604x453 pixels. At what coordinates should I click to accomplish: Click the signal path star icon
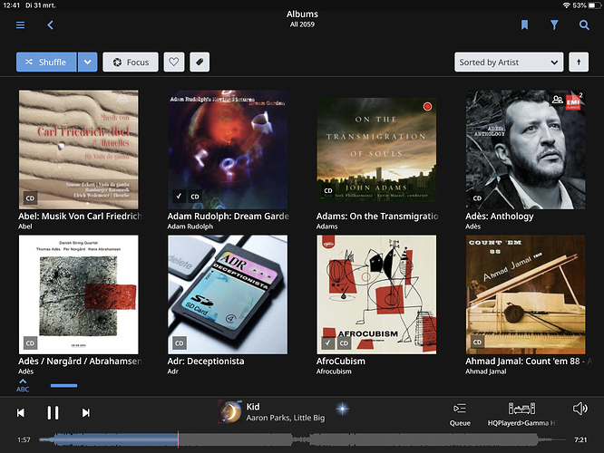(342, 409)
